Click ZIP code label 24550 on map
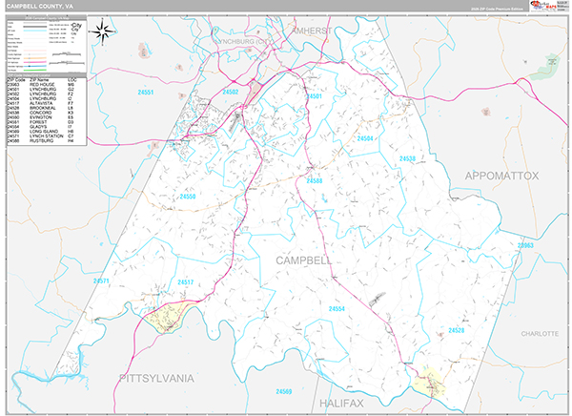572x416 pixels. tap(188, 197)
